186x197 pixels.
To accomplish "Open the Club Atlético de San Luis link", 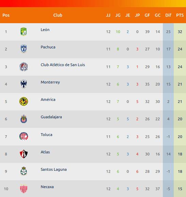I will coord(63,65).
